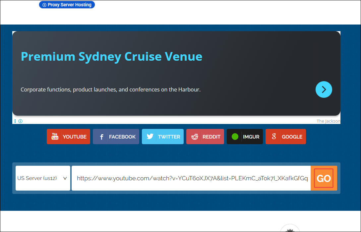This screenshot has height=232, width=361.
Task: Open the ad options three-dot icon
Action: (x=15, y=121)
